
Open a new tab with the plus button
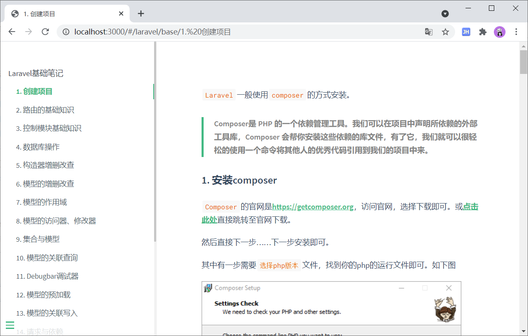[x=141, y=13]
